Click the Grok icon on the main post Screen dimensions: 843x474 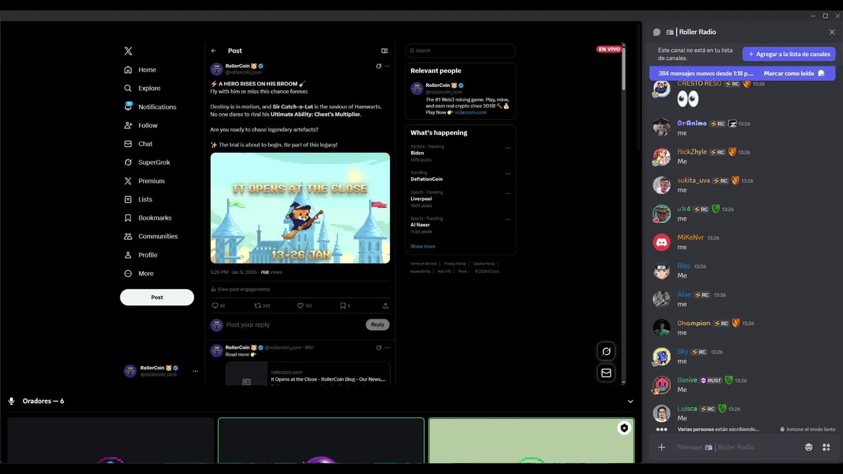pyautogui.click(x=379, y=66)
